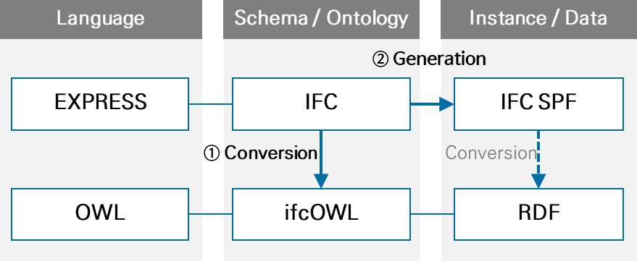
Task: Select the RDF box
Action: tap(538, 214)
